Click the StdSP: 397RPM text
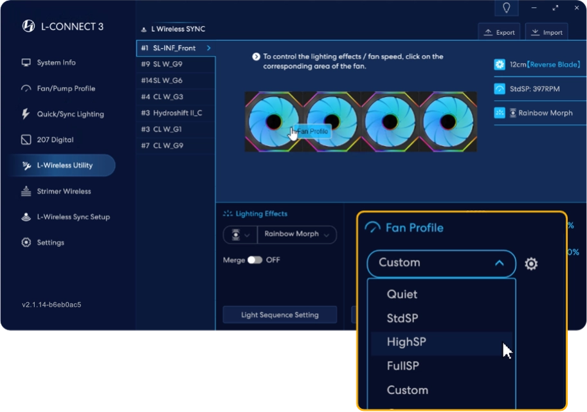587x412 pixels. [x=534, y=89]
